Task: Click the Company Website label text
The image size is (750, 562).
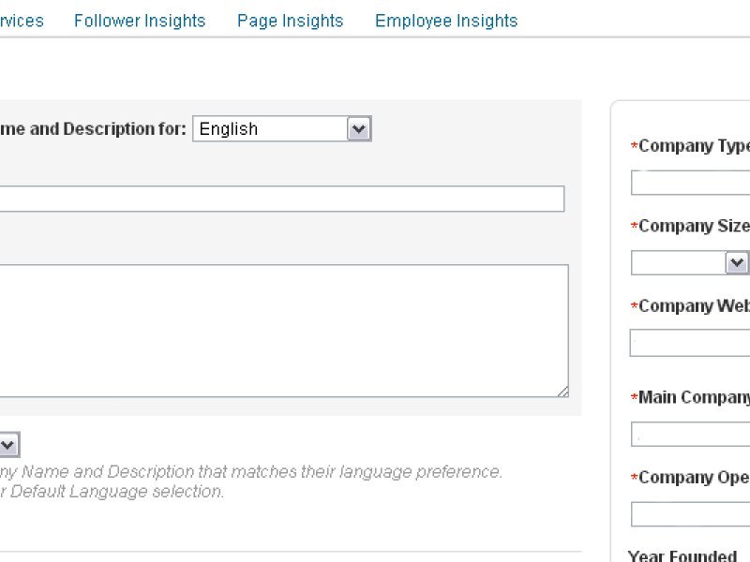Action: [694, 306]
